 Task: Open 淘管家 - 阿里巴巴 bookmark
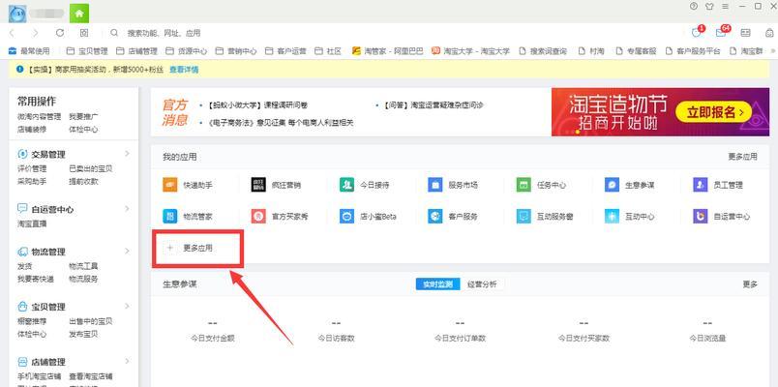[387, 50]
